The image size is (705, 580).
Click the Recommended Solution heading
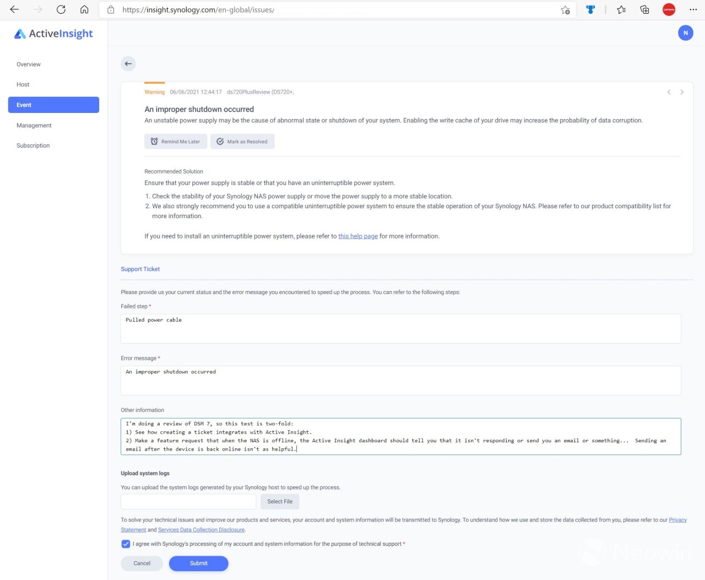point(173,171)
